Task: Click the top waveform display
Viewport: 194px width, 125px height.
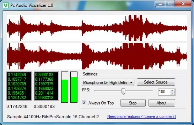Action: [x=97, y=28]
